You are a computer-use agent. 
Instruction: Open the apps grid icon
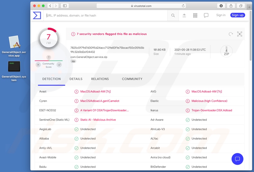(195, 15)
